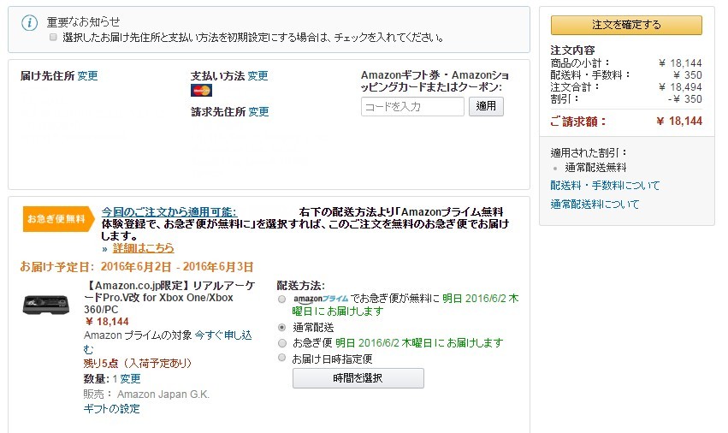Select the 通常配送 shipping radio button

[x=282, y=328]
